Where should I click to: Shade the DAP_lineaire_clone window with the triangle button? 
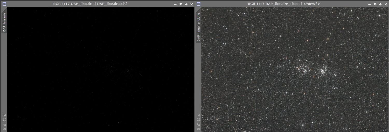tap(375, 4)
